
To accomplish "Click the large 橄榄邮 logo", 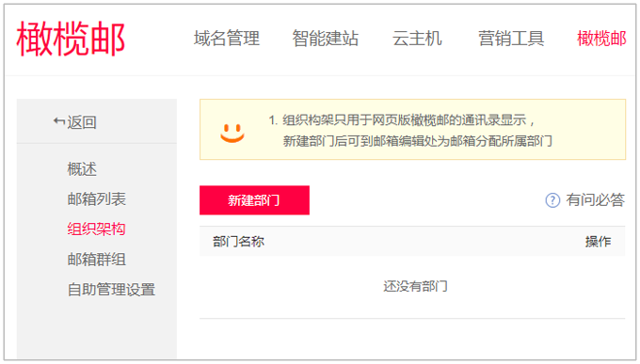I will pyautogui.click(x=71, y=40).
